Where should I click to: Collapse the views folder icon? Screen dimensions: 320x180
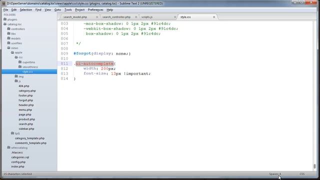[x=9, y=48]
